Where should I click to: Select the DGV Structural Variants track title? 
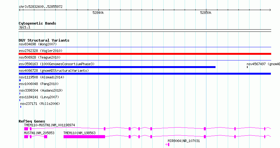point(44,40)
